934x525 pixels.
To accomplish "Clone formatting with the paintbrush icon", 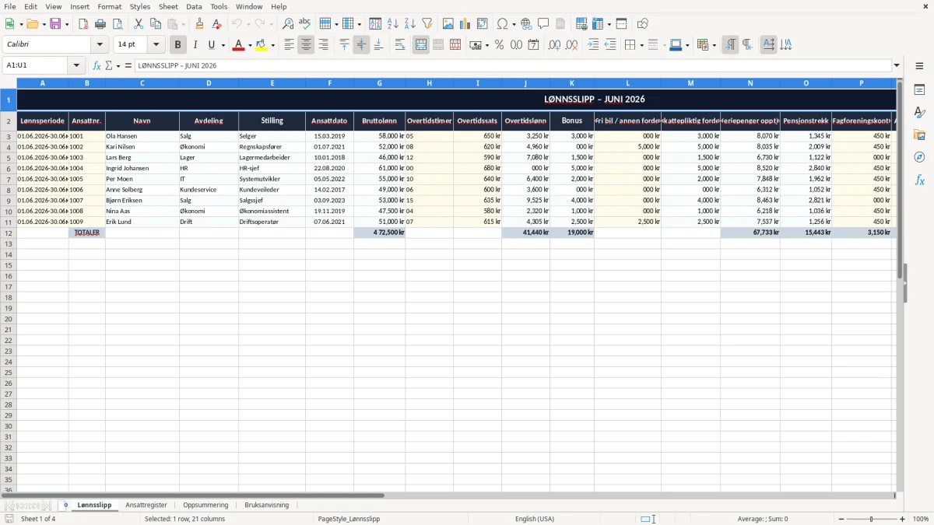I will click(200, 24).
